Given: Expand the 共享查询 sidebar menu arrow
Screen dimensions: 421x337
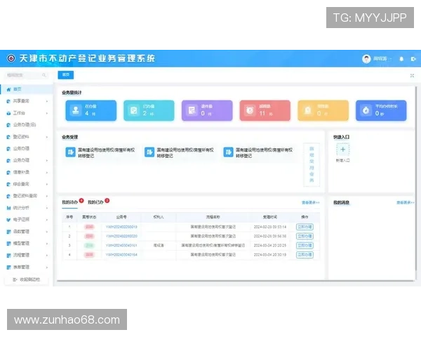Looking at the screenshot, I should (47, 101).
